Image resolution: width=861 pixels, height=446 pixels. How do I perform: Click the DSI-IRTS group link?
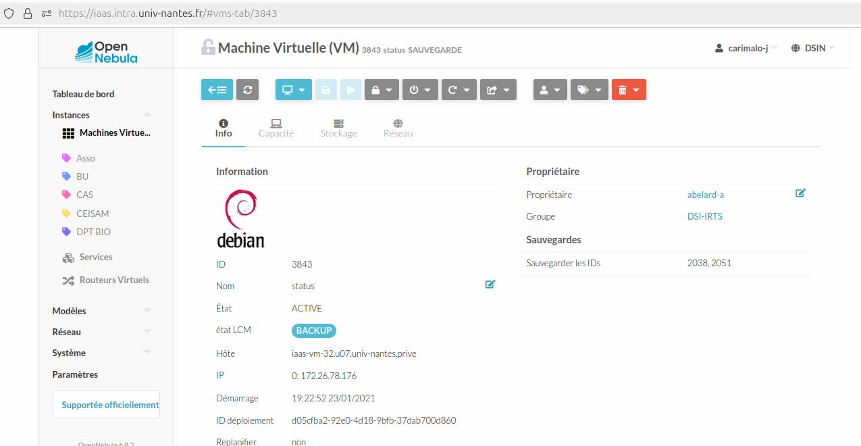point(704,216)
